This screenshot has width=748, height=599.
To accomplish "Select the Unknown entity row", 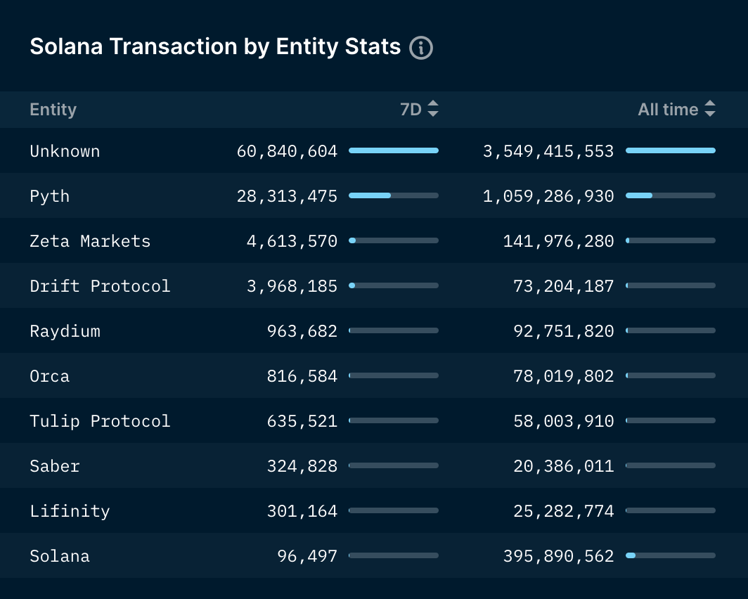I will 374,150.
